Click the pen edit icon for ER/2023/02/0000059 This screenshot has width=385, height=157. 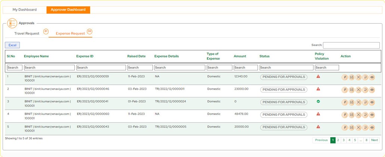coord(345,77)
